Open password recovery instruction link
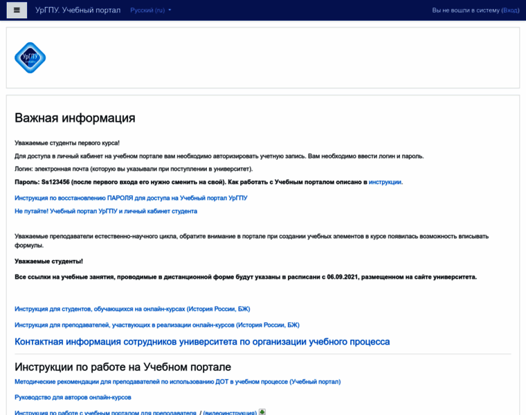Screen dimensions: 526x415 point(131,198)
